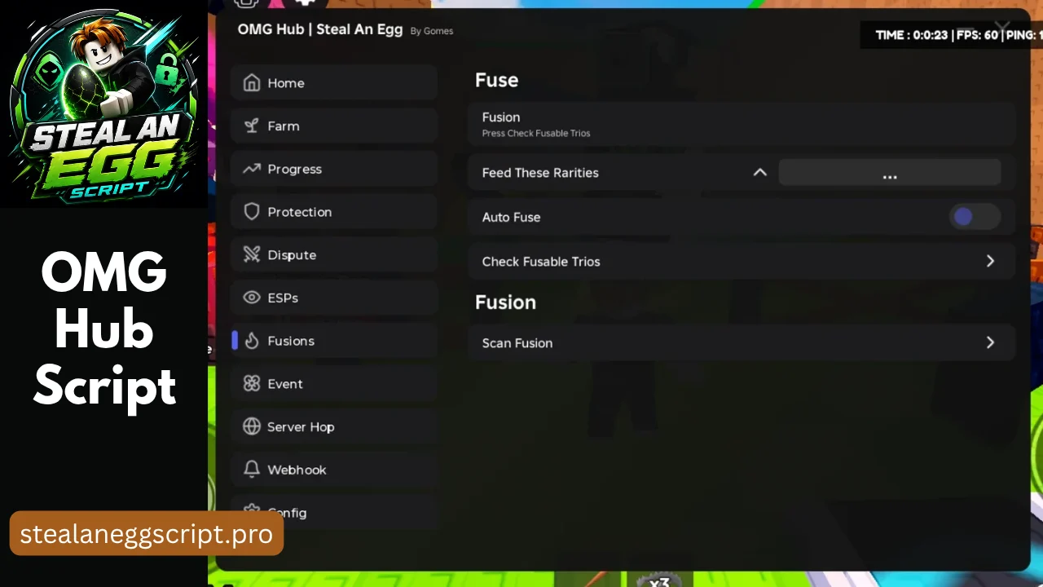Click Check Fusable Trios label
This screenshot has height=587, width=1043.
[x=541, y=262]
